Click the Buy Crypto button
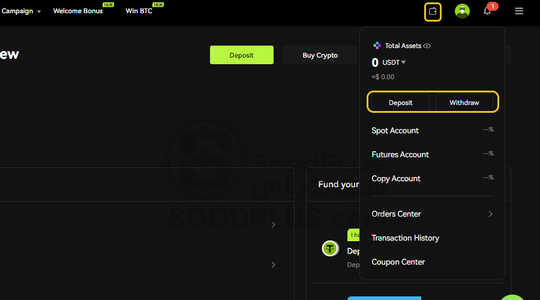 point(320,55)
